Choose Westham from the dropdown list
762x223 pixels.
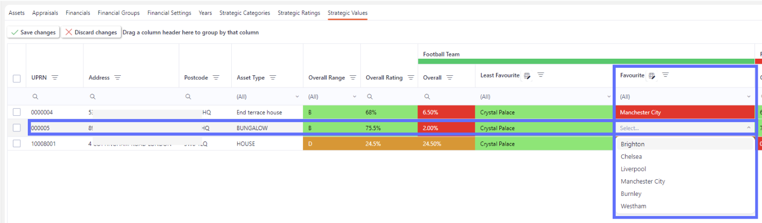[x=685, y=206]
